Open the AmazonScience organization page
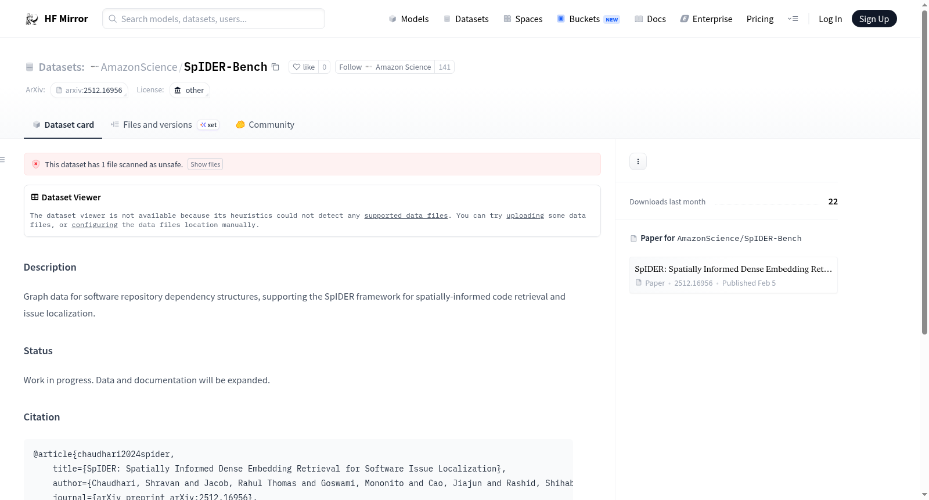Screen dimensions: 929x500 click(139, 67)
